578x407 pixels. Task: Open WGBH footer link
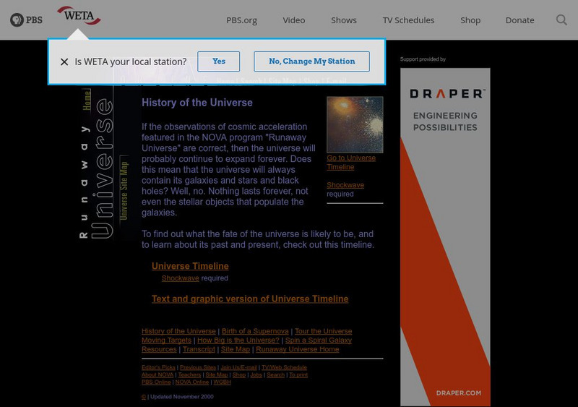[223, 382]
